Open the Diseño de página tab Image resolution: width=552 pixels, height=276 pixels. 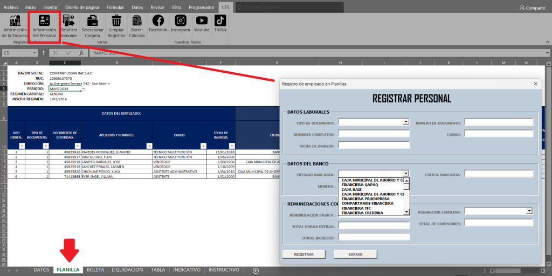tap(82, 8)
